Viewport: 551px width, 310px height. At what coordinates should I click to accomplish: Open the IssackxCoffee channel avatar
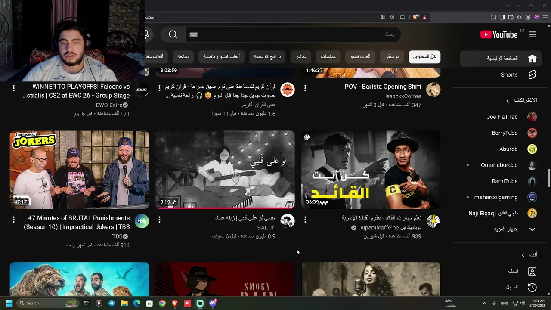433,90
